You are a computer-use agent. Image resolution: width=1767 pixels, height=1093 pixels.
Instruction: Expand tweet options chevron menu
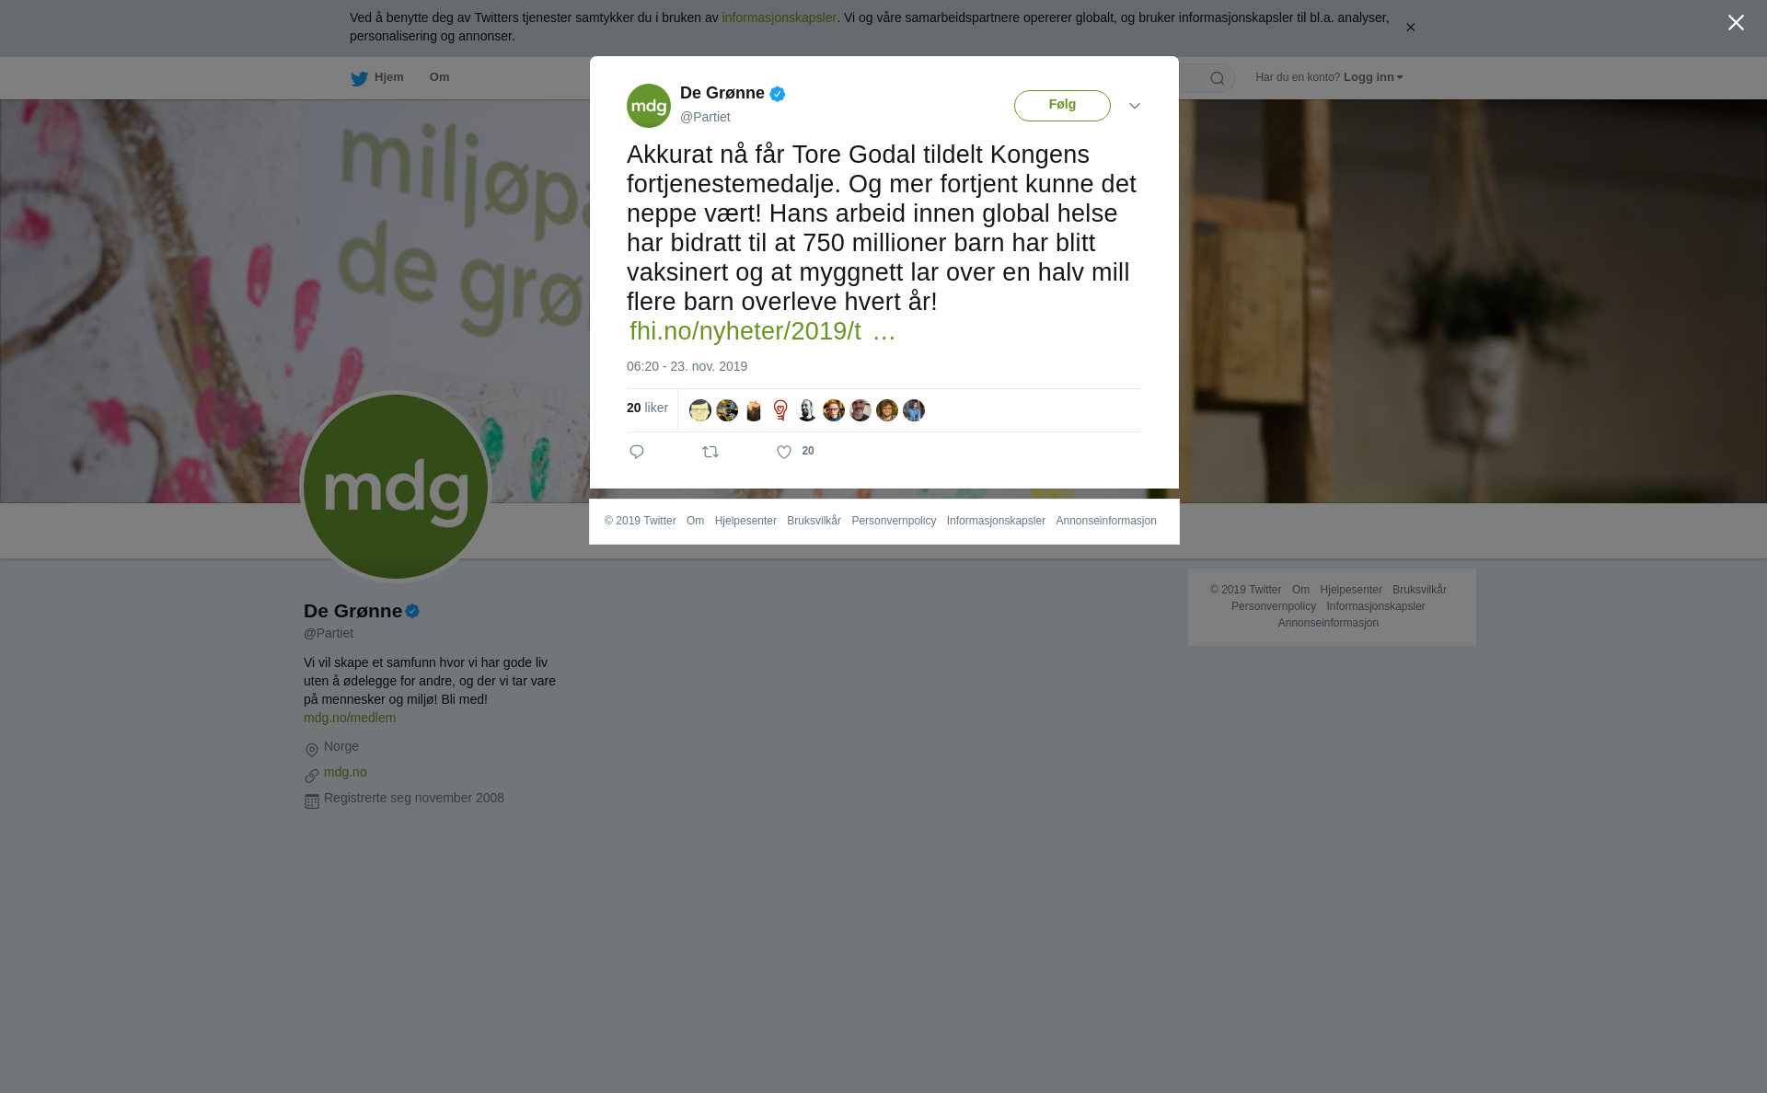point(1135,106)
